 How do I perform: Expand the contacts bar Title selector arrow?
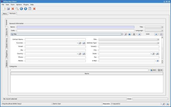point(122,34)
